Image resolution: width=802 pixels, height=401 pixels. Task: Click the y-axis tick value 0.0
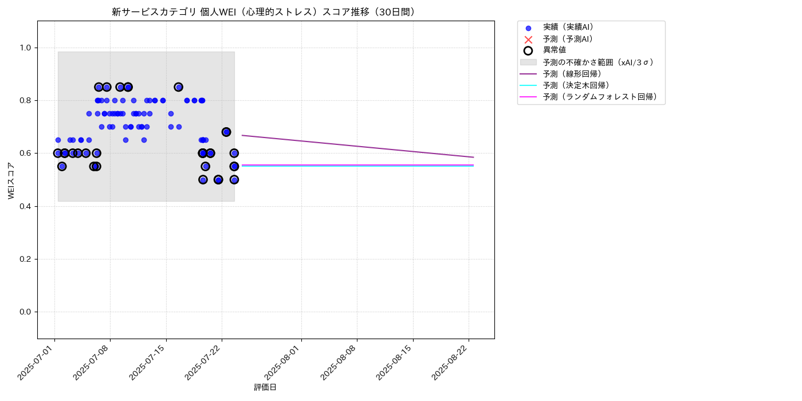coord(26,312)
